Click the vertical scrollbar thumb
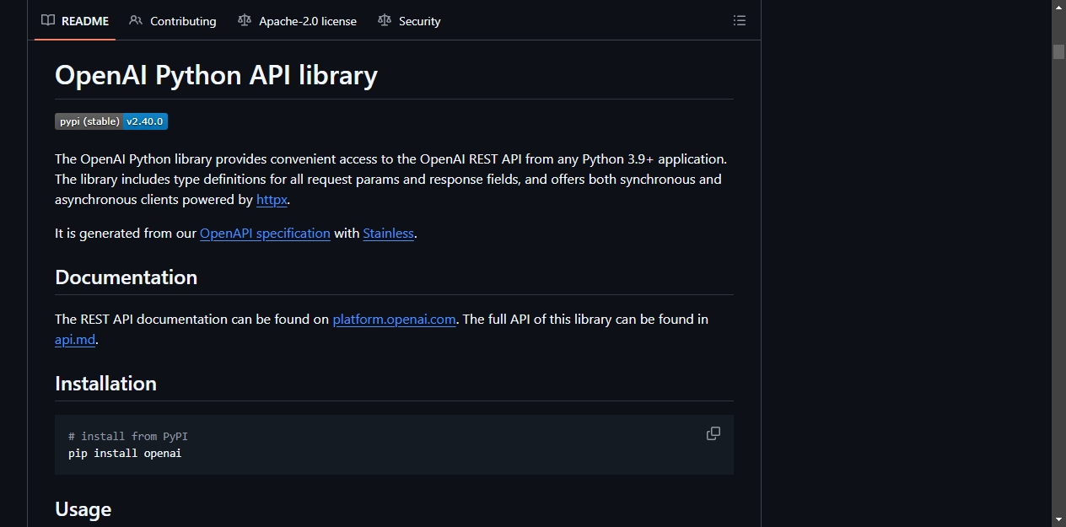The width and height of the screenshot is (1066, 527). 1058,51
